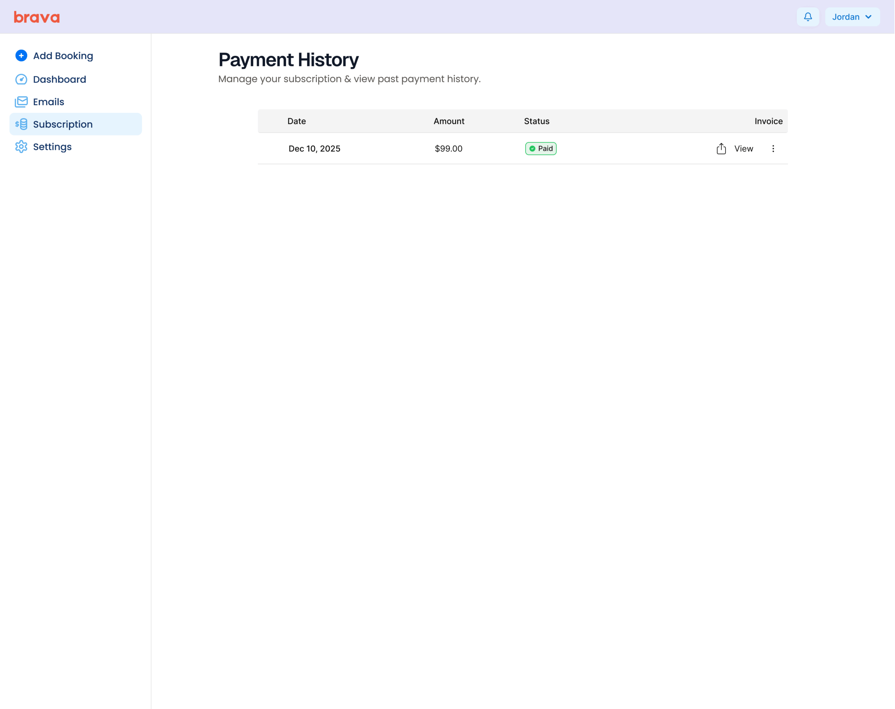Screen dimensions: 895x709
Task: Click the share icon for the invoice
Action: (x=721, y=148)
